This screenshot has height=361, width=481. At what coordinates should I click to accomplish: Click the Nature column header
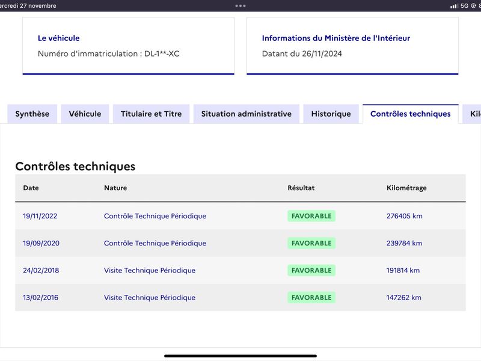(115, 188)
